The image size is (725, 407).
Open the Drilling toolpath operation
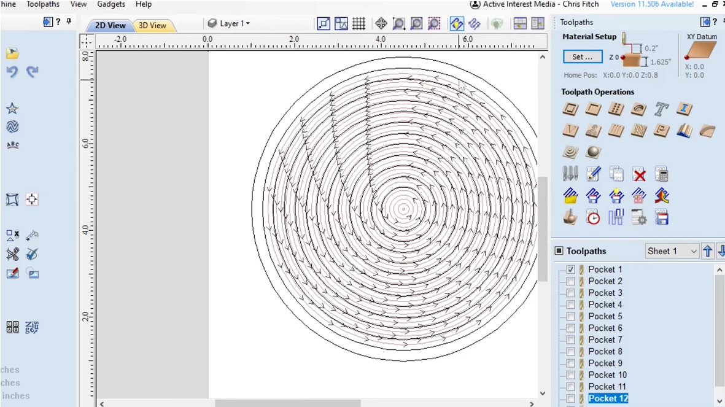pyautogui.click(x=616, y=109)
